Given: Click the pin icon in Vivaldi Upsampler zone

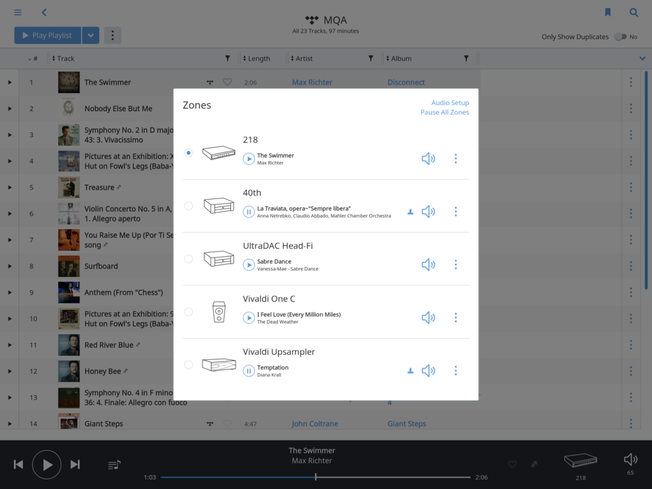Looking at the screenshot, I should tap(410, 371).
